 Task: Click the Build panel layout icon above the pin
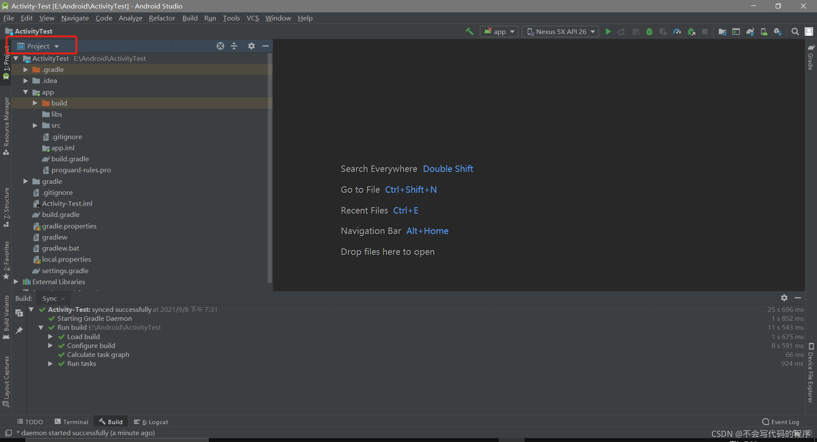19,313
